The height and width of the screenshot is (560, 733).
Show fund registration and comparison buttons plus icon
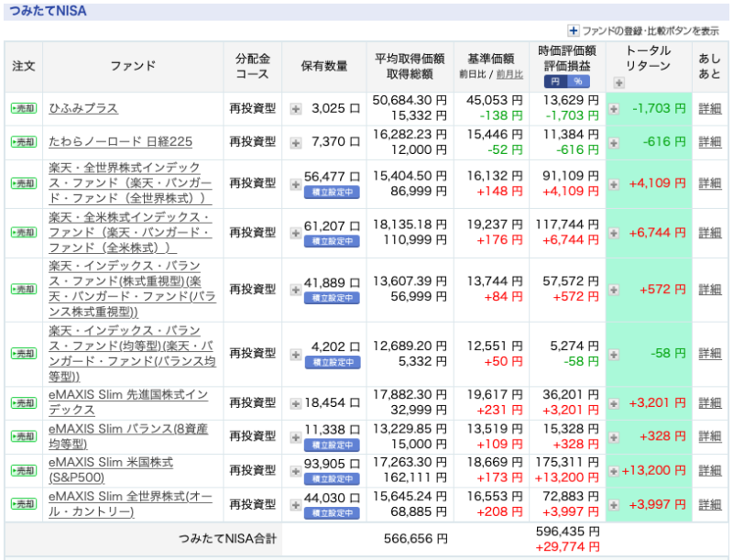pos(574,31)
